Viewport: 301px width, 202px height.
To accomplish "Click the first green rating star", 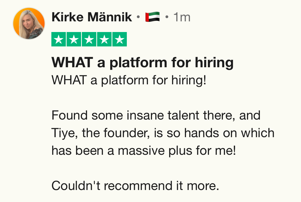I will pos(59,39).
